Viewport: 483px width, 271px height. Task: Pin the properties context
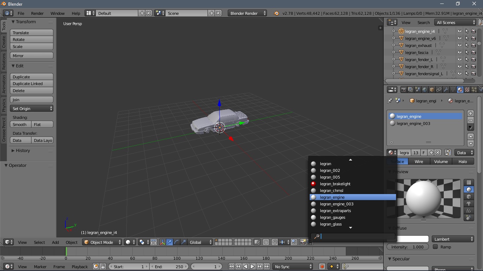[390, 101]
